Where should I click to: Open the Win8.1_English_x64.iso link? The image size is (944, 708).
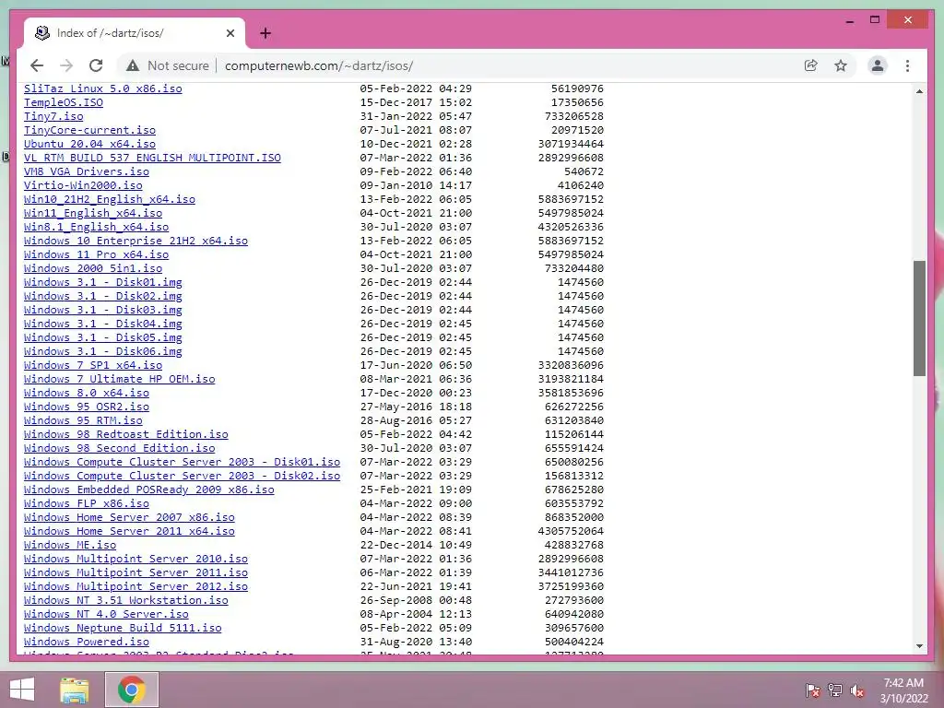(96, 227)
